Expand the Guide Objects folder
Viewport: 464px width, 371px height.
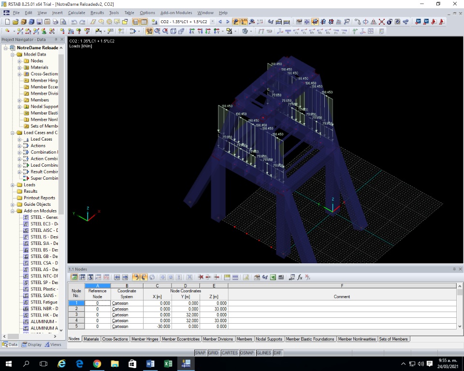coord(13,204)
